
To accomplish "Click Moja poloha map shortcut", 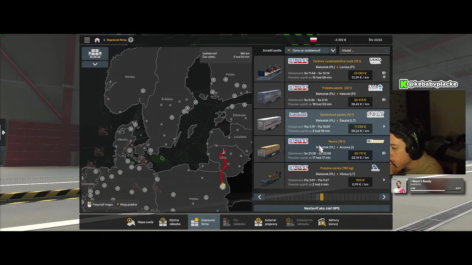I will (x=127, y=205).
